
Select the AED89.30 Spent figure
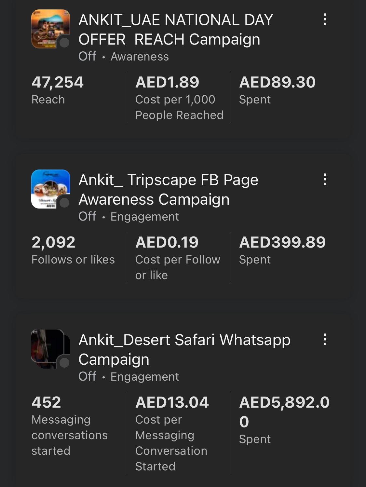[x=277, y=90]
